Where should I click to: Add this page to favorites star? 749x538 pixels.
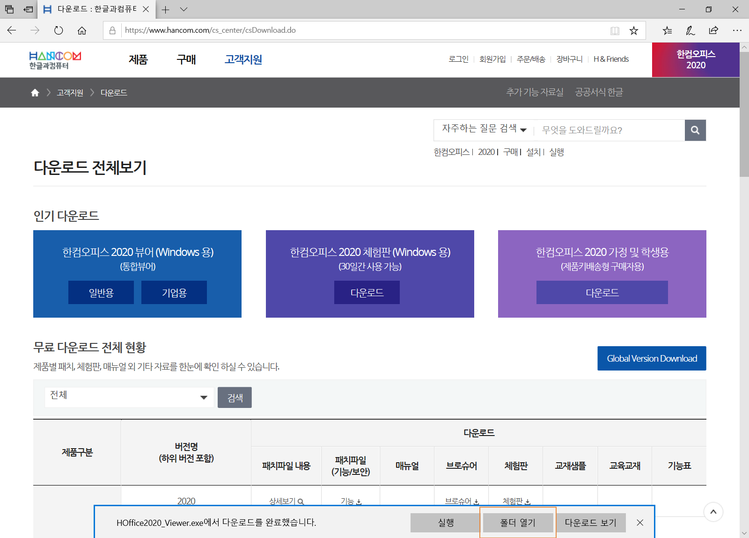(633, 30)
